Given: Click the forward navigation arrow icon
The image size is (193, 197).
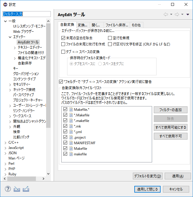Looking at the screenshot, I should click(x=177, y=14).
